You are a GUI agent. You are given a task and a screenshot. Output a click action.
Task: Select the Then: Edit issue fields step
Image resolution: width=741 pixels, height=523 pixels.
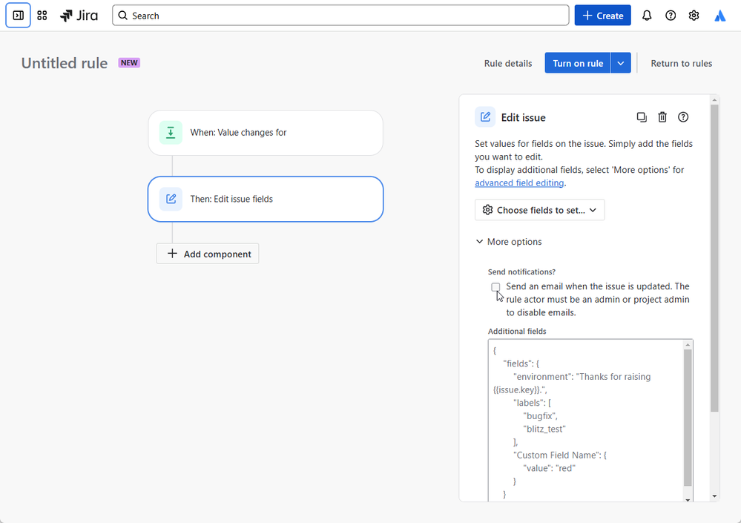(x=266, y=199)
